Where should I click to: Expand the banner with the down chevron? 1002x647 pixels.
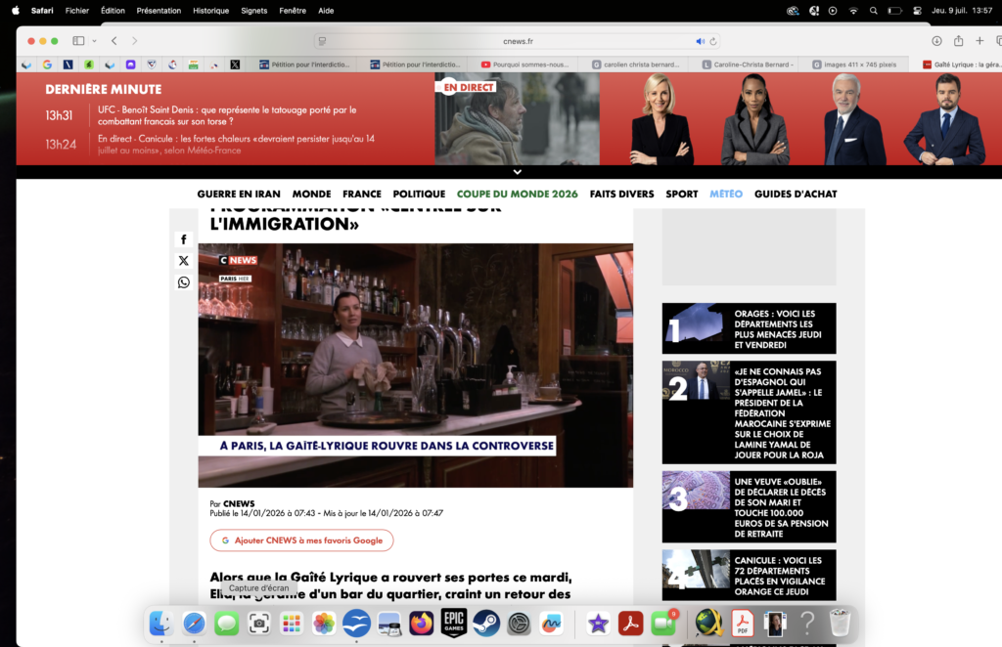[518, 172]
